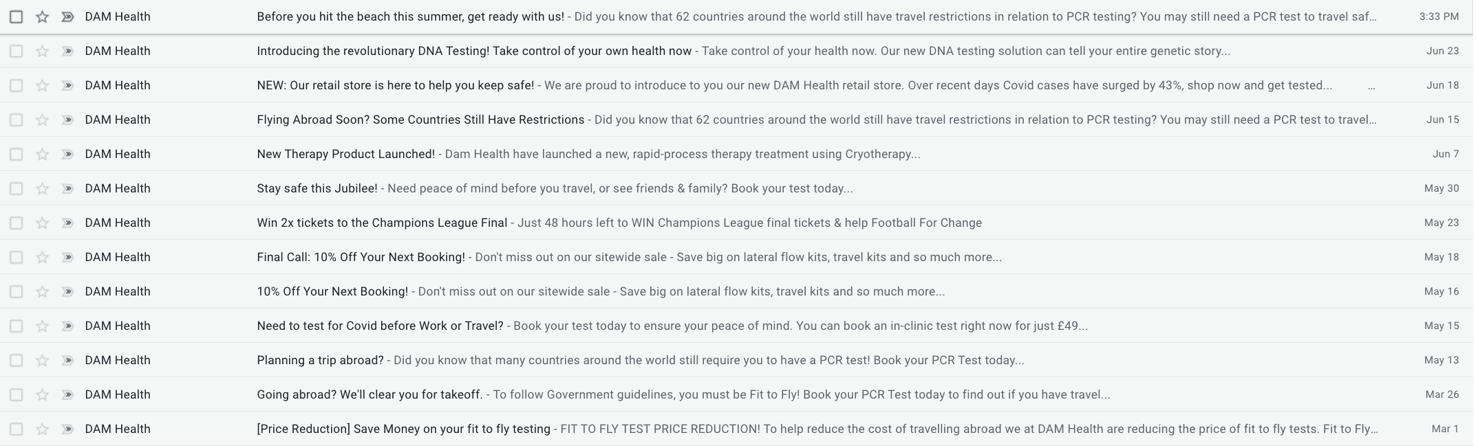Image resolution: width=1478 pixels, height=446 pixels.
Task: Star the "Need to test for Covid" email
Action: (42, 326)
